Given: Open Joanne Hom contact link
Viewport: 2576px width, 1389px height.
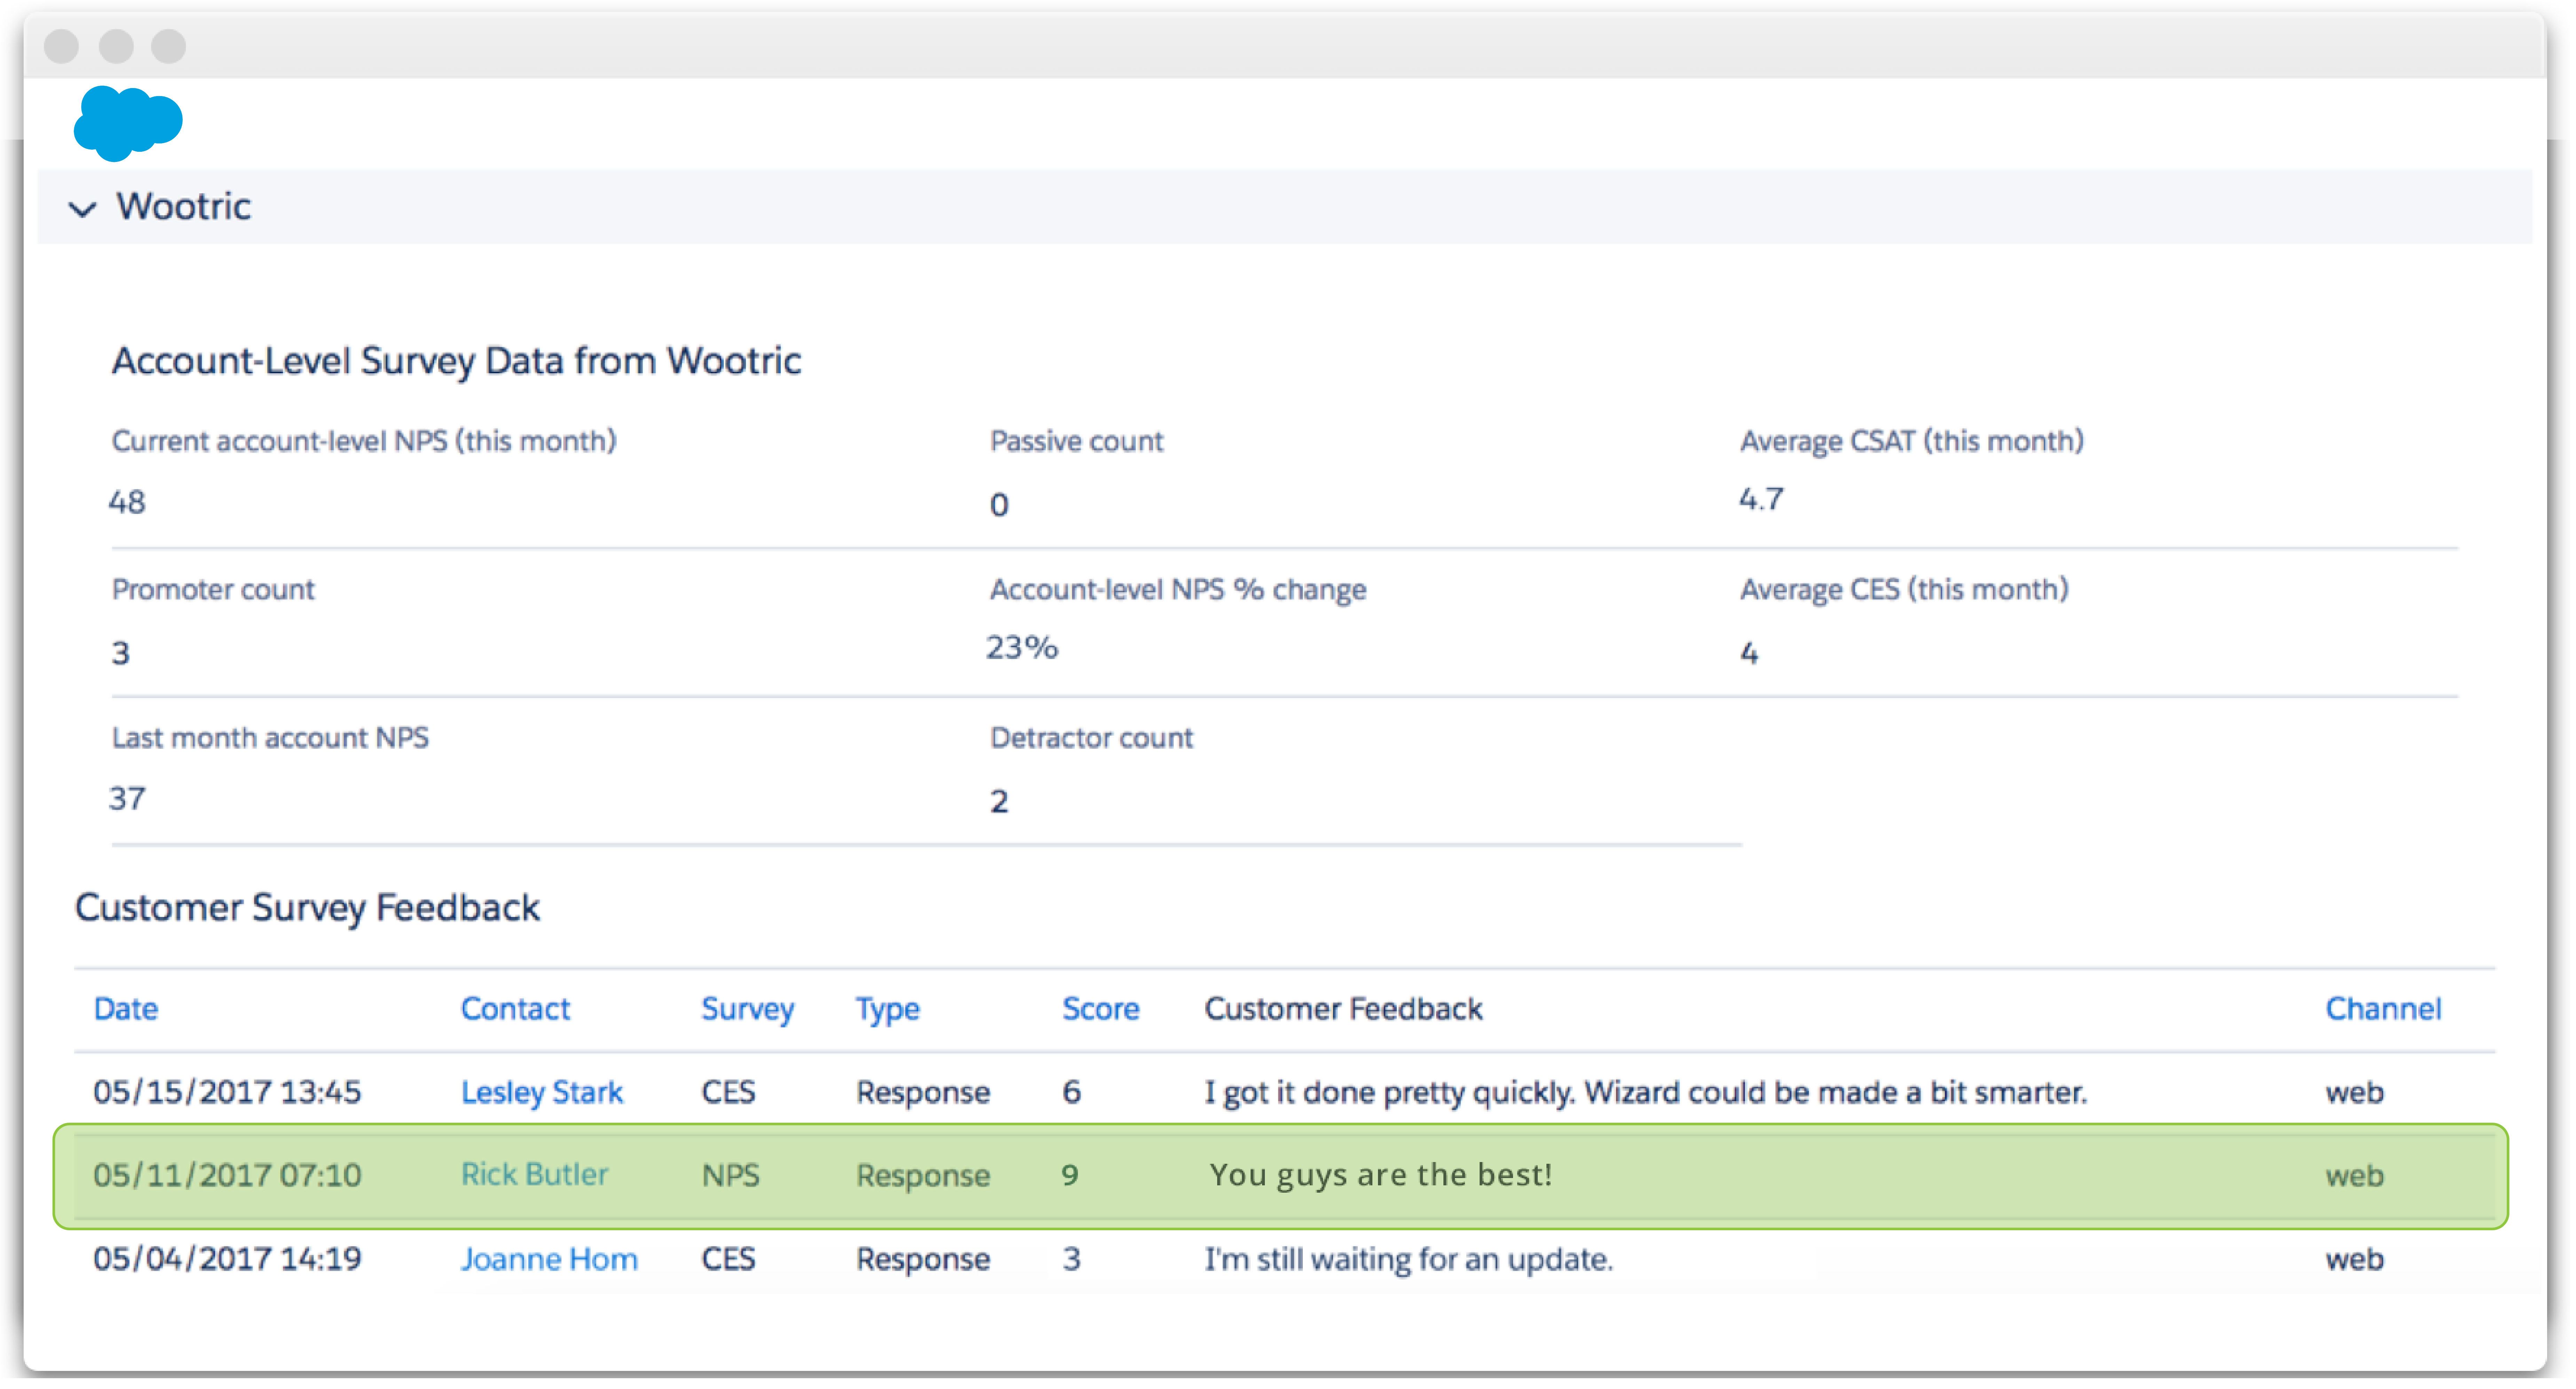Looking at the screenshot, I should click(x=549, y=1259).
